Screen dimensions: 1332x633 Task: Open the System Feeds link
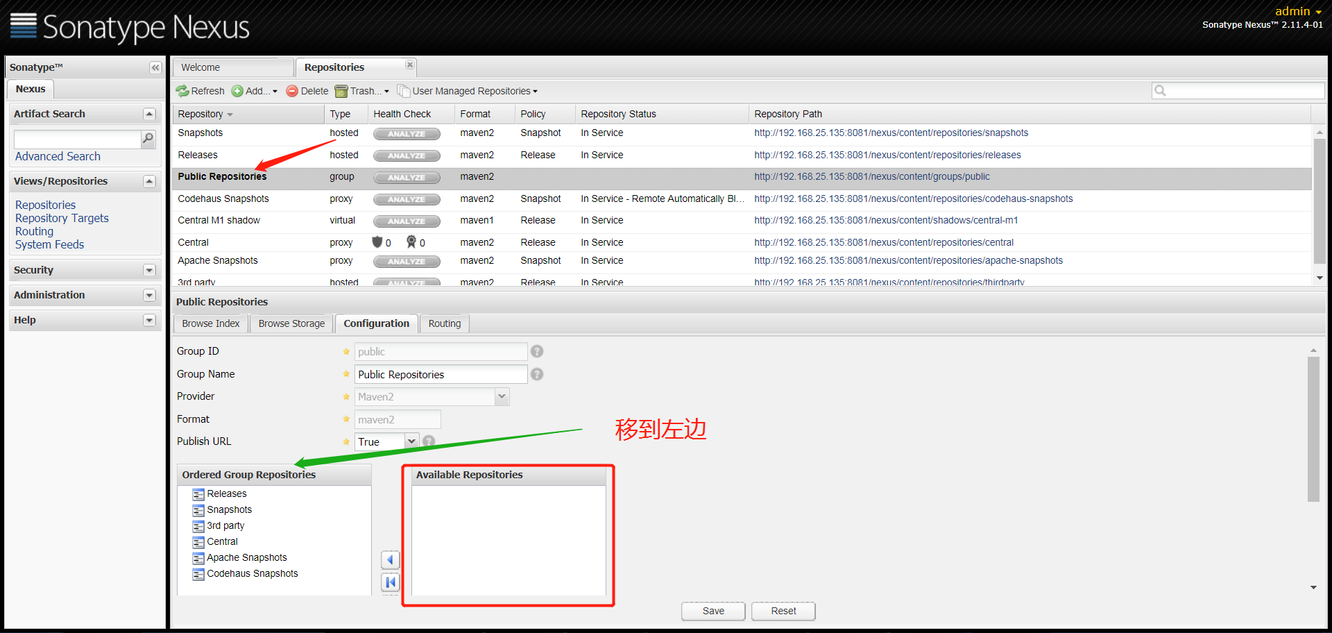49,244
